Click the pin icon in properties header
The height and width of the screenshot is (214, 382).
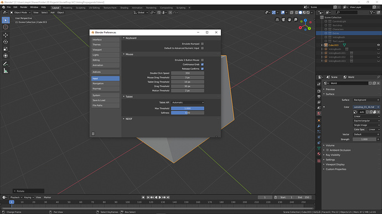coord(378,77)
